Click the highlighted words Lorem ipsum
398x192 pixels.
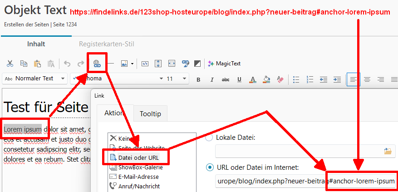[23, 129]
